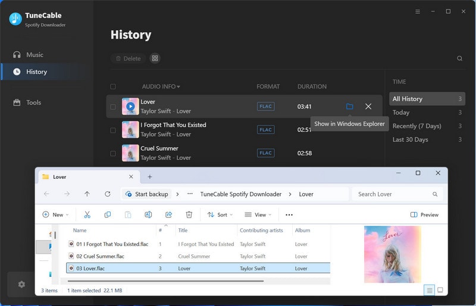This screenshot has height=306, width=476.
Task: Refresh the File Explorer folder
Action: pyautogui.click(x=108, y=194)
